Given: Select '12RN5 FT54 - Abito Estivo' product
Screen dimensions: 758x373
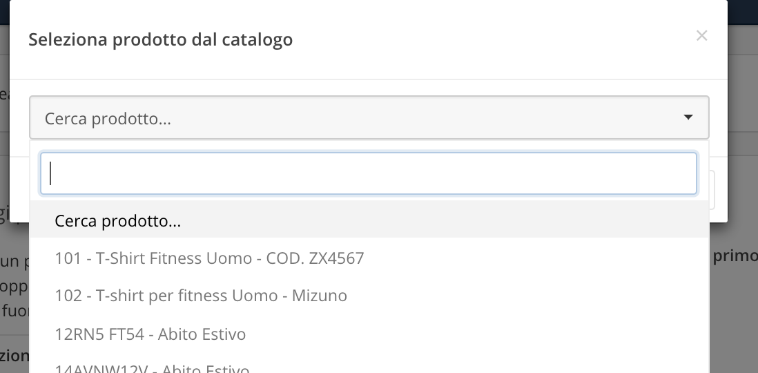Looking at the screenshot, I should click(150, 334).
